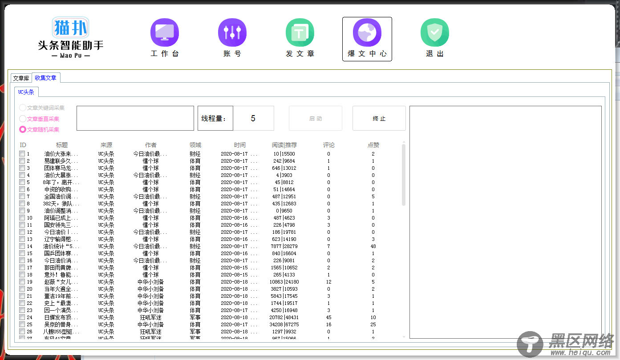Select the title 八艘055型驱... in row 26

[61, 332]
